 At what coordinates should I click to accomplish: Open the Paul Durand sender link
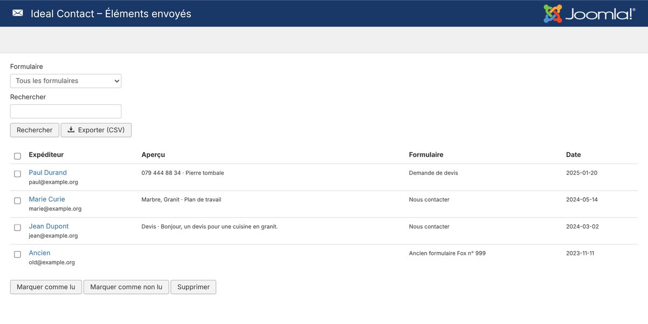point(48,173)
